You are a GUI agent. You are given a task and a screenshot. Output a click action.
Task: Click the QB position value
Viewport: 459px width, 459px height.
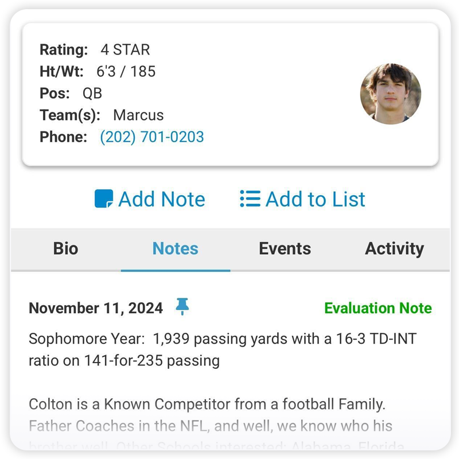pyautogui.click(x=92, y=94)
